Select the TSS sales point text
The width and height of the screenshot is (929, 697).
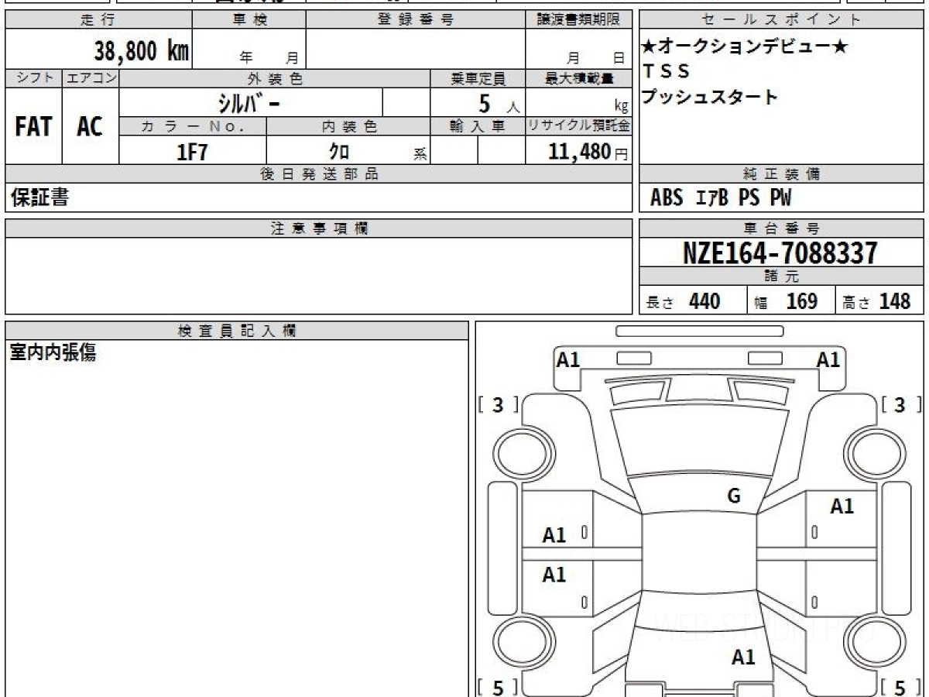[667, 71]
